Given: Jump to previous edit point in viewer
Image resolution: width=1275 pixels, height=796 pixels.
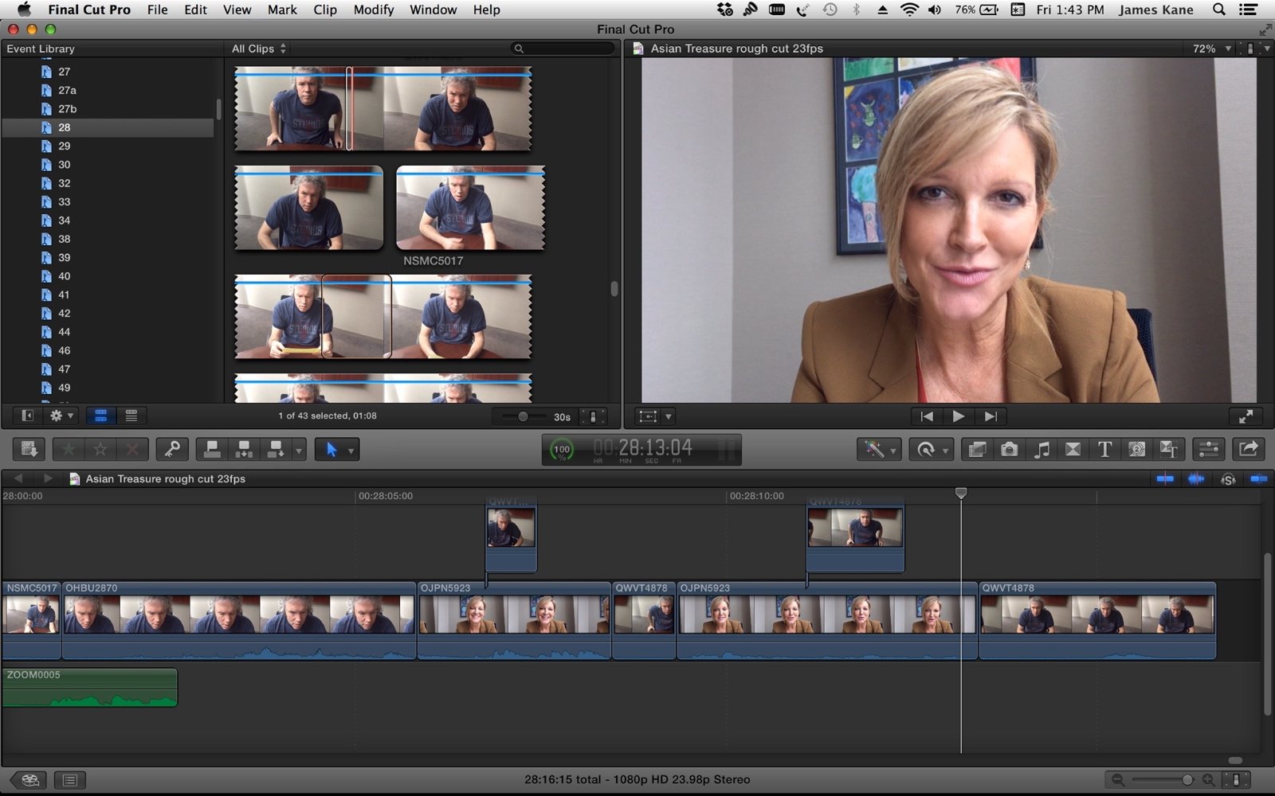Looking at the screenshot, I should tap(927, 416).
